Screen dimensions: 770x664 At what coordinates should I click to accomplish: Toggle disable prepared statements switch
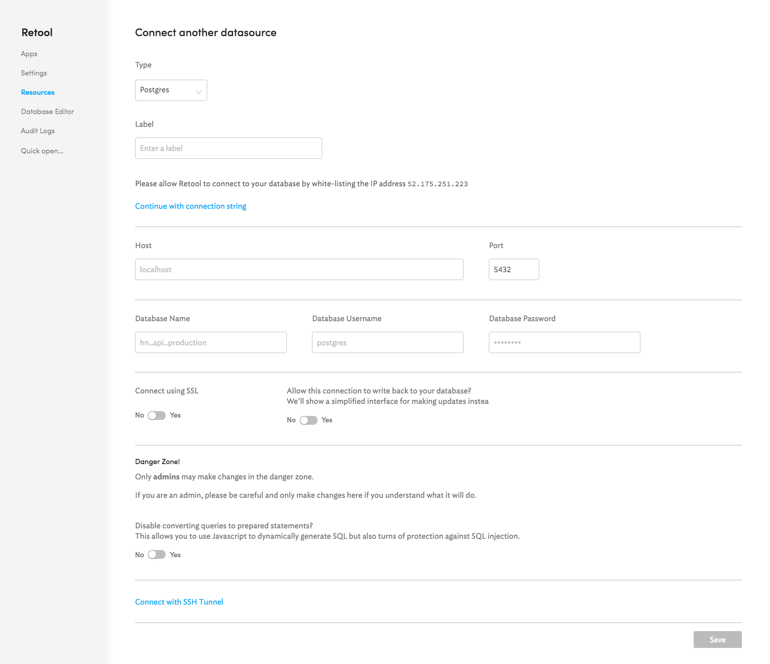[157, 555]
